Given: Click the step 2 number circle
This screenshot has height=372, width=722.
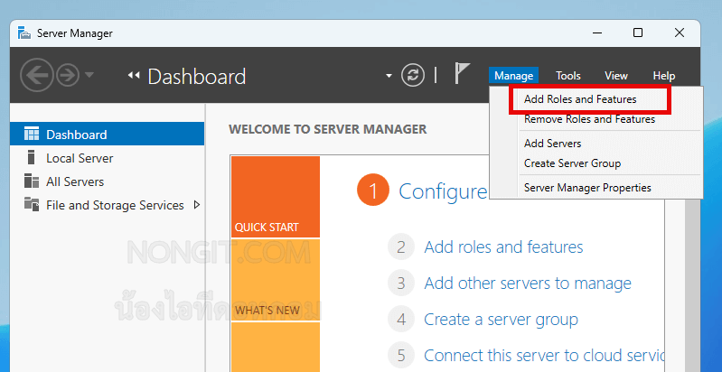Looking at the screenshot, I should (401, 247).
